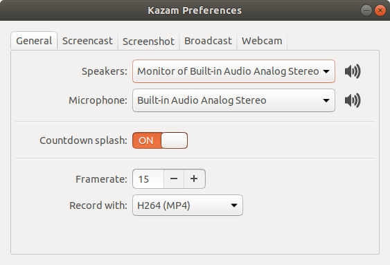
Task: Click the Framerate value field
Action: (148, 179)
